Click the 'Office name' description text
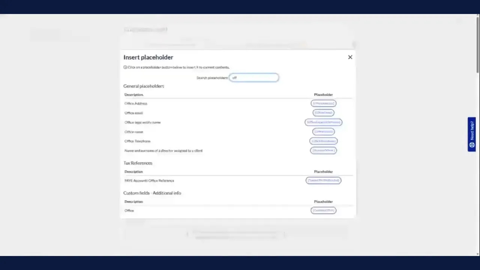This screenshot has width=480, height=270. click(133, 132)
